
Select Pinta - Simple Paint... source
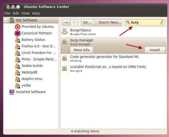tap(39, 59)
